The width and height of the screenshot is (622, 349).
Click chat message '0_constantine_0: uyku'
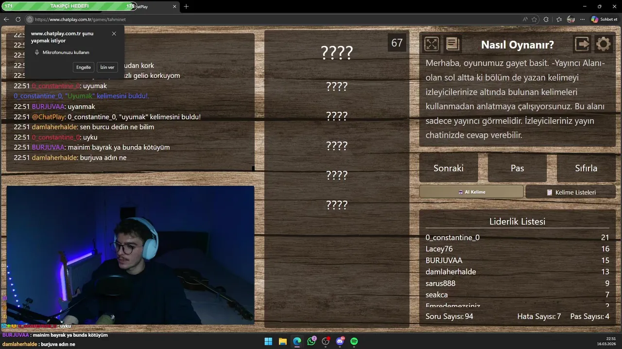pos(55,137)
